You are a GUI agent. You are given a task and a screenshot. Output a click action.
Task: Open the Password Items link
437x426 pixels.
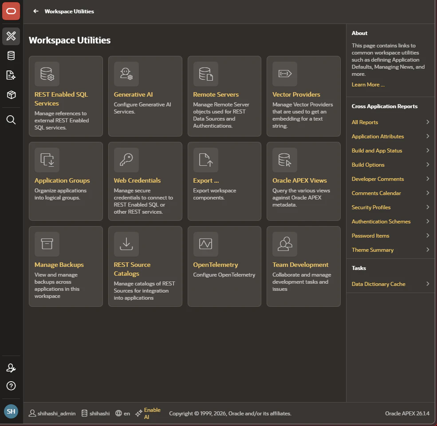[x=370, y=235]
